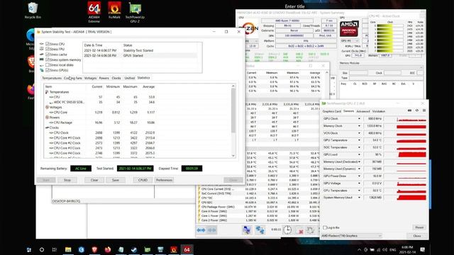Switch to Clocks tab in AIDA64
This screenshot has width=454, height=255.
116,78
